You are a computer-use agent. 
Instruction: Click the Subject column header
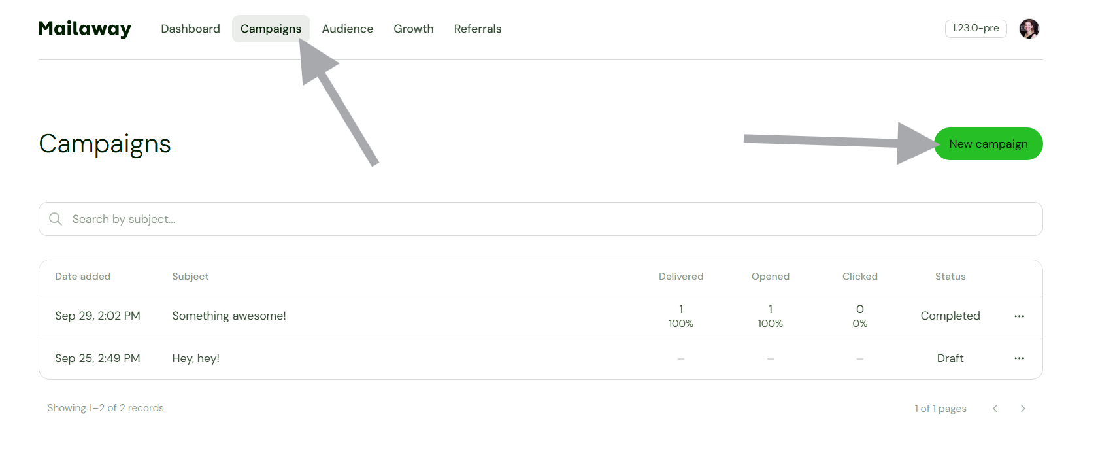[x=190, y=277]
